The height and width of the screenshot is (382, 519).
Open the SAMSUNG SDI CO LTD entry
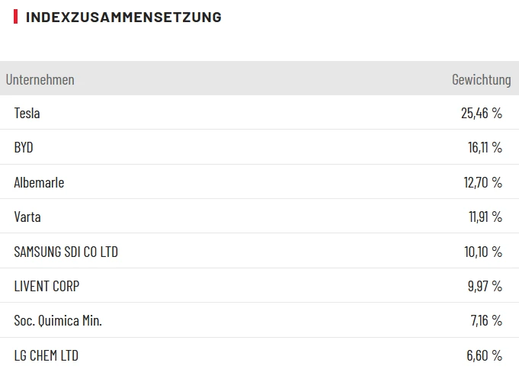tap(66, 252)
